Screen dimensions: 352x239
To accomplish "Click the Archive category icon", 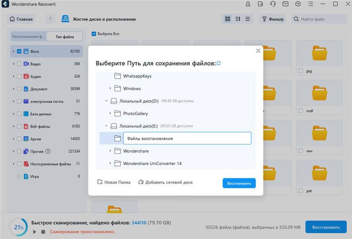I will (x=26, y=139).
